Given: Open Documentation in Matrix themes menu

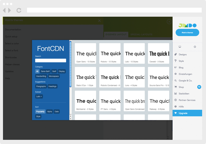Looking at the screenshot, I should [x=13, y=30].
